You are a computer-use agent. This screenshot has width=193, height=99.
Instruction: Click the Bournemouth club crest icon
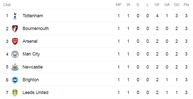point(15,29)
